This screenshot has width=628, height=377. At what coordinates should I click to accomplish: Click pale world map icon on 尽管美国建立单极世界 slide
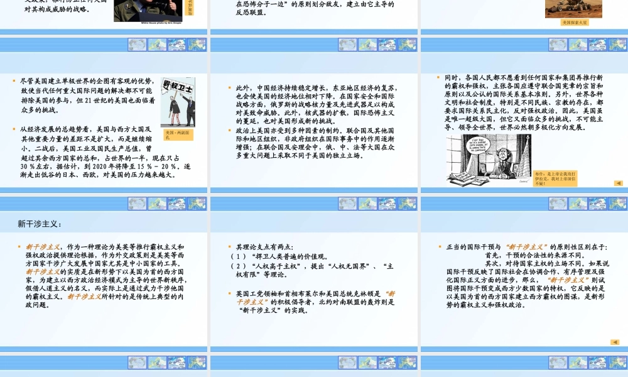(x=137, y=45)
